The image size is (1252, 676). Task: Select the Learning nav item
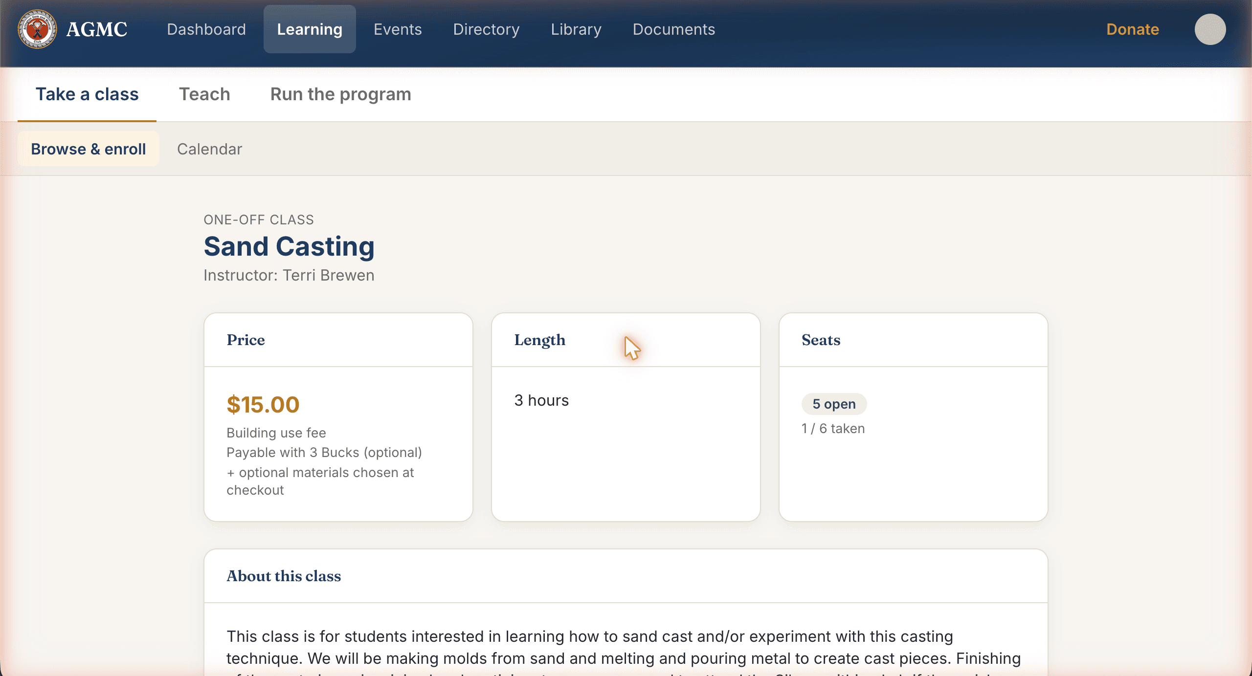tap(310, 29)
